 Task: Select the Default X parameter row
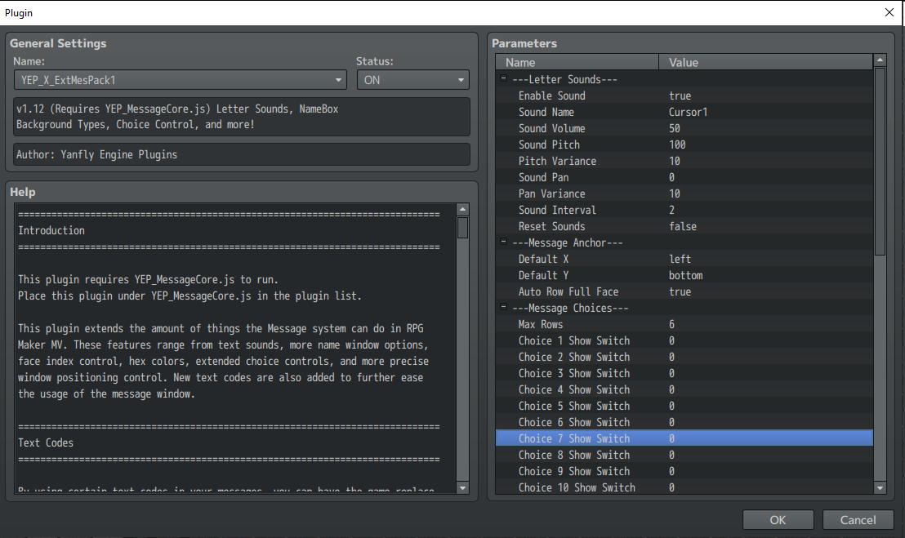pyautogui.click(x=684, y=259)
